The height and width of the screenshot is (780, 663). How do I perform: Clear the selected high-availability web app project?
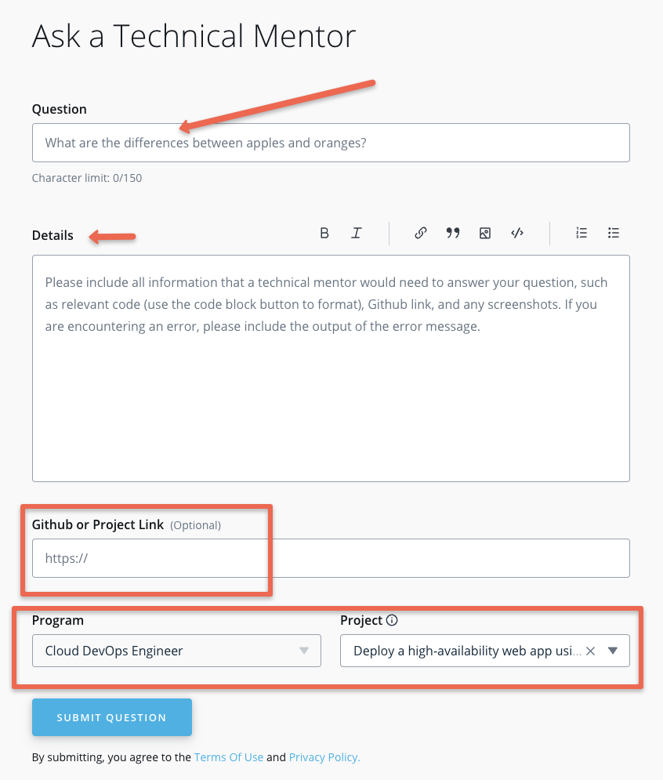[590, 651]
